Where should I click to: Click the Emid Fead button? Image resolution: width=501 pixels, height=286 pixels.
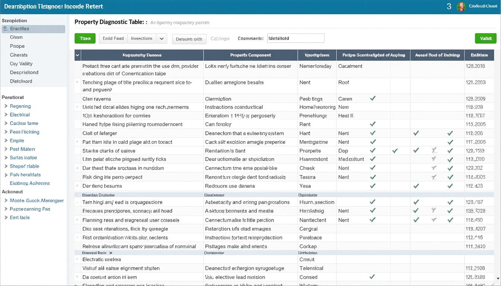113,38
